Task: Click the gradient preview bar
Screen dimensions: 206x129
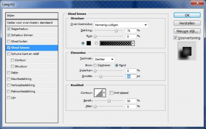Action: tap(115, 43)
